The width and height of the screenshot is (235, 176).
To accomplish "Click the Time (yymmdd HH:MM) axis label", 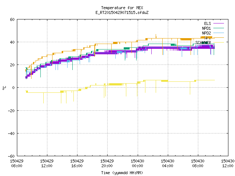I will click(122, 173).
